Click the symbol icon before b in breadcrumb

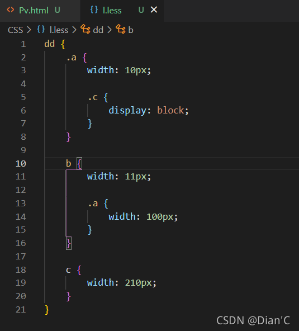[x=121, y=29]
